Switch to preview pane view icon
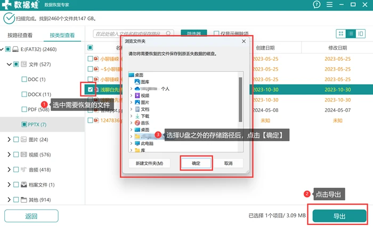 361,34
